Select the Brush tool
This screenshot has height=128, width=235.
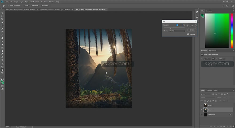[2, 35]
